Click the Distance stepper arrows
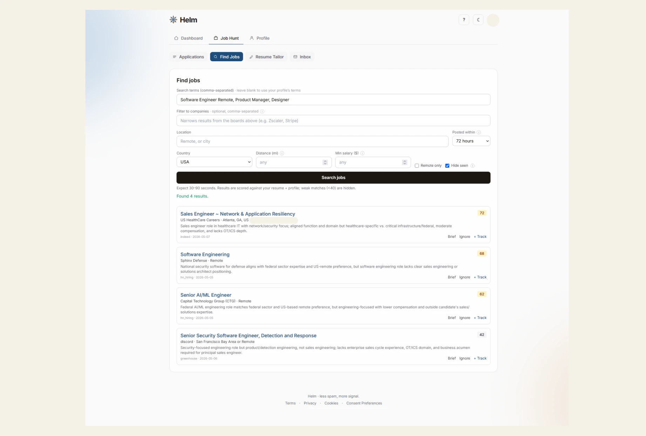Image resolution: width=646 pixels, height=436 pixels. (x=325, y=162)
